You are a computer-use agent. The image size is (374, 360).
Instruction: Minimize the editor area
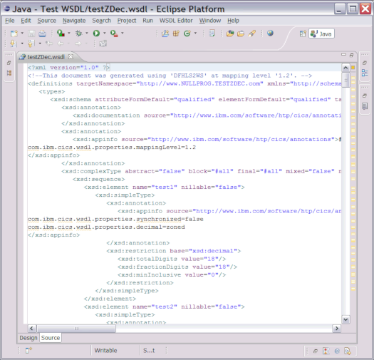point(343,55)
